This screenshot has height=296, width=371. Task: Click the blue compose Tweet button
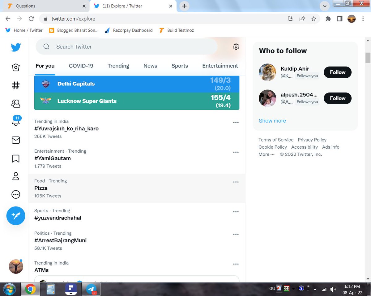(x=16, y=216)
